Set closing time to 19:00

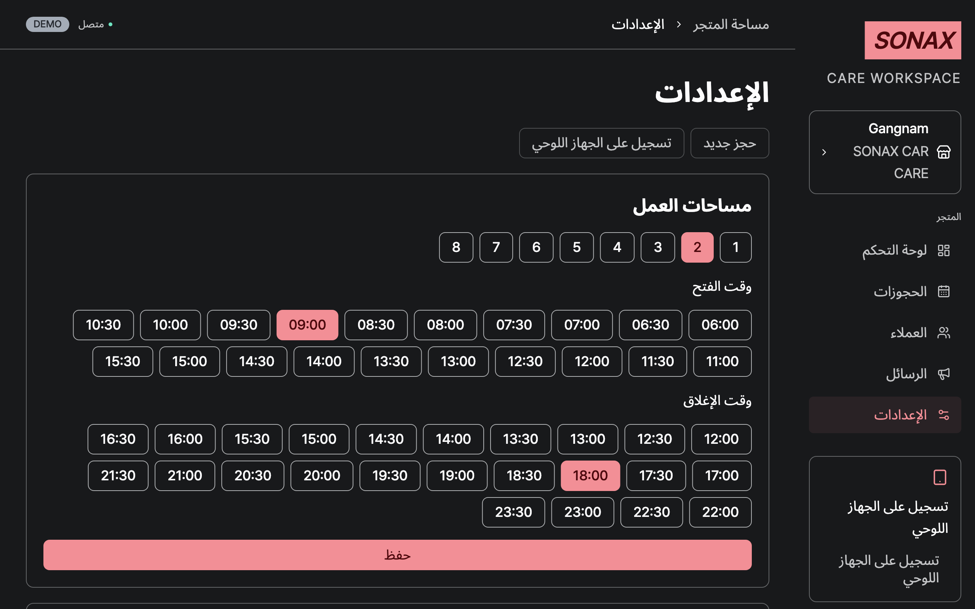click(457, 476)
